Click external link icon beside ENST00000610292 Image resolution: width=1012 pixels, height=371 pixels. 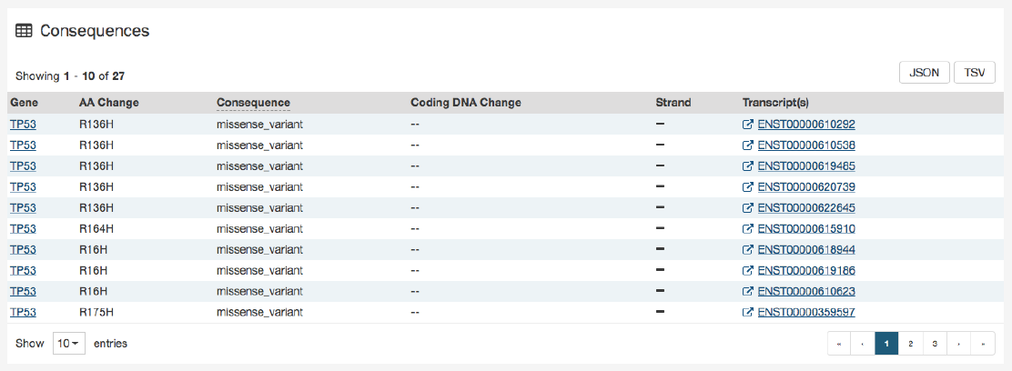[748, 124]
